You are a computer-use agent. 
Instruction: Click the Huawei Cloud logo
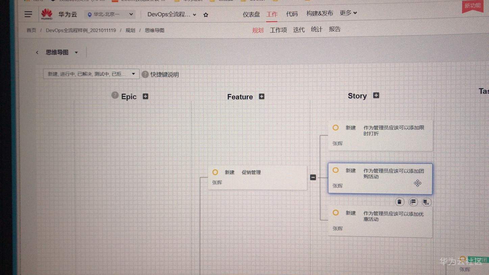[47, 14]
